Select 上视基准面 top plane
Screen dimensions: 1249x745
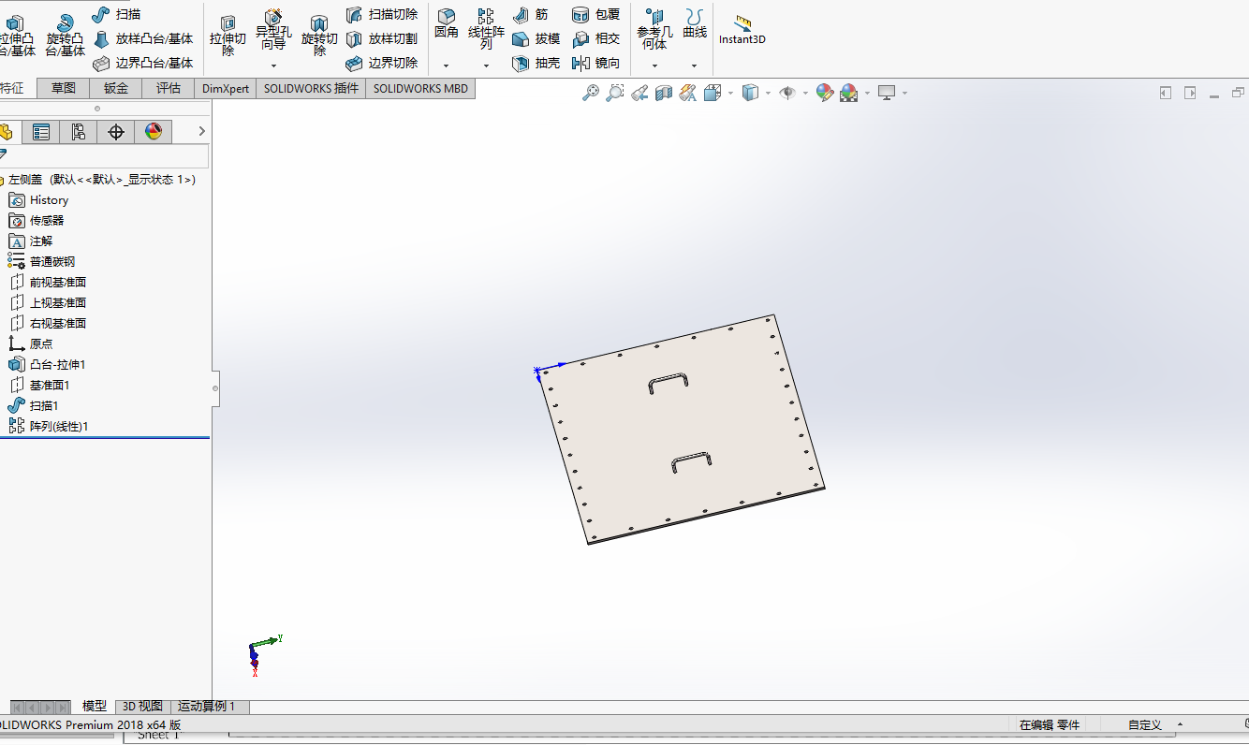click(48, 302)
